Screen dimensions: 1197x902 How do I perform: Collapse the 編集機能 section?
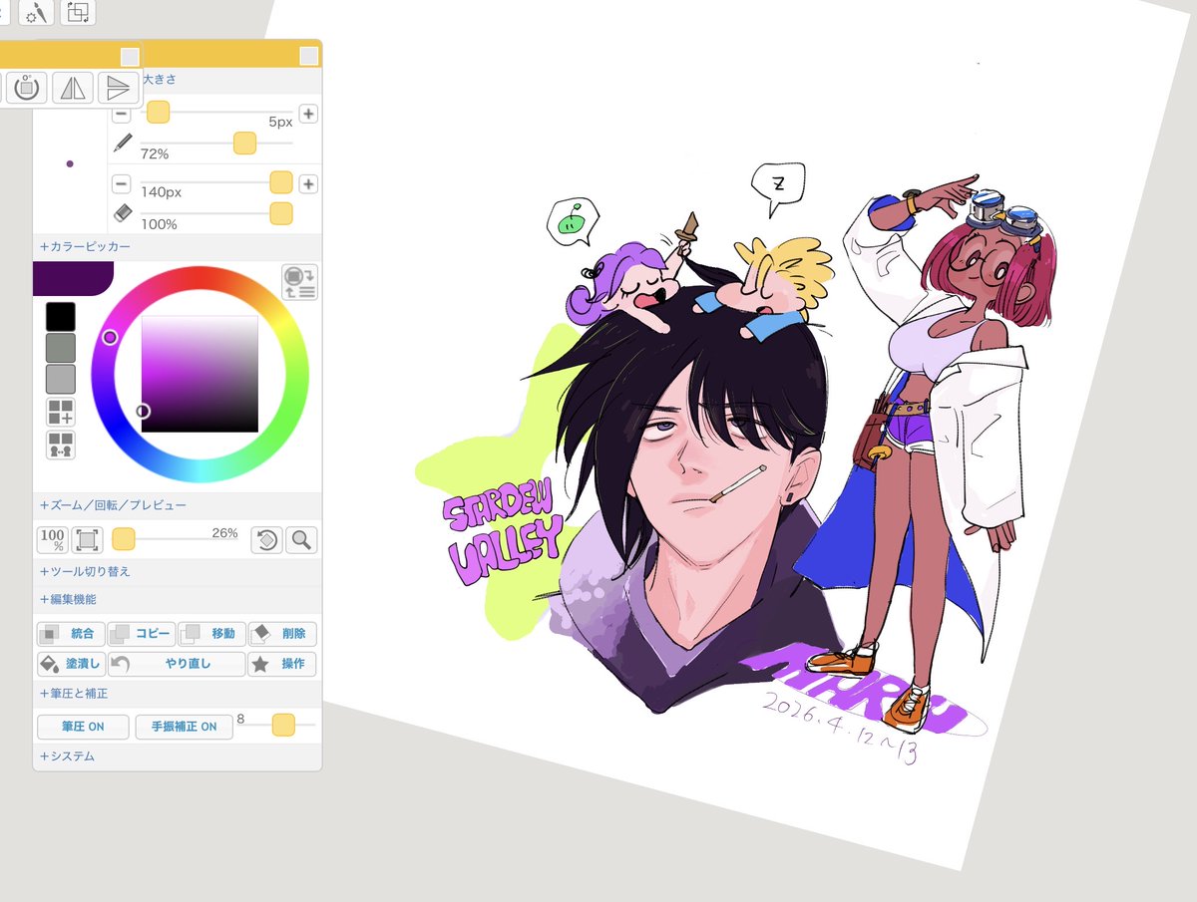pyautogui.click(x=68, y=600)
